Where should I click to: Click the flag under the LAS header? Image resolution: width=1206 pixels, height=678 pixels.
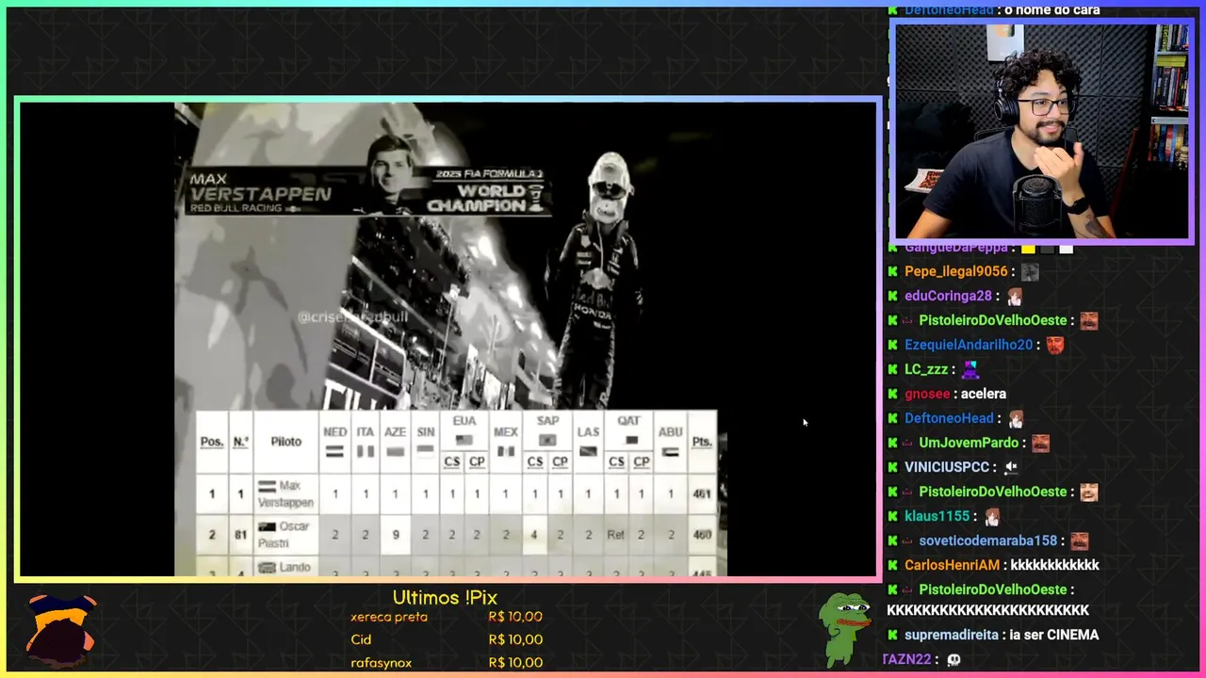tap(588, 452)
